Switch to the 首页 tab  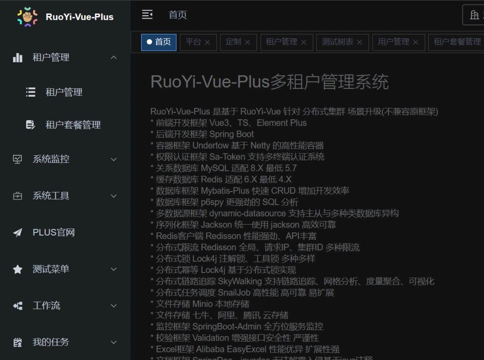tap(158, 42)
